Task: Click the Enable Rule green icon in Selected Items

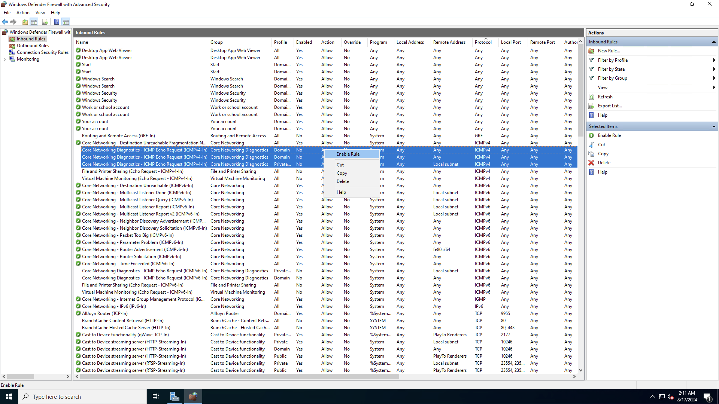Action: tap(591, 135)
